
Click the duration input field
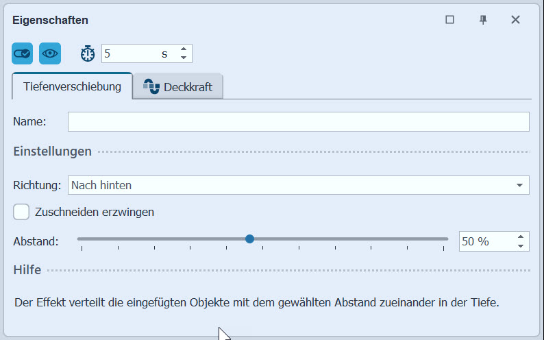click(137, 53)
